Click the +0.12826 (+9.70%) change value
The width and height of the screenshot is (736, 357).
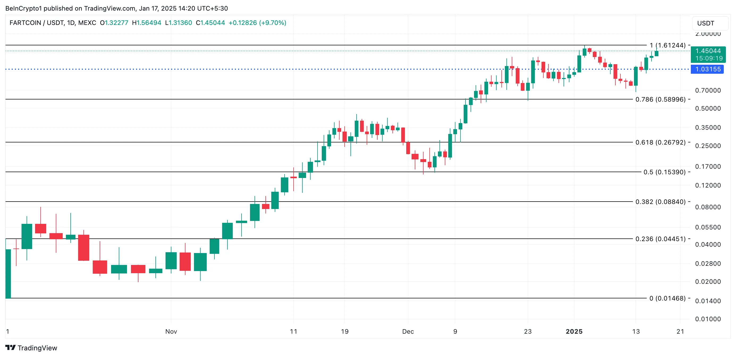point(257,23)
